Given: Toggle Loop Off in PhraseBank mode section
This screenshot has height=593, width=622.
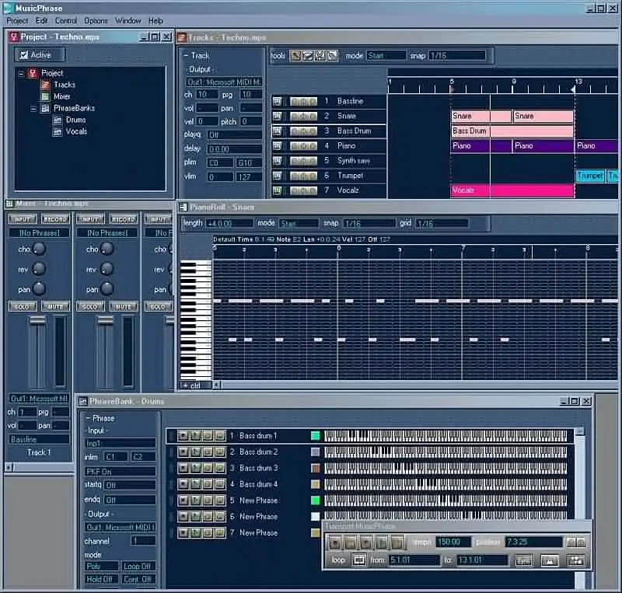Looking at the screenshot, I should (138, 566).
